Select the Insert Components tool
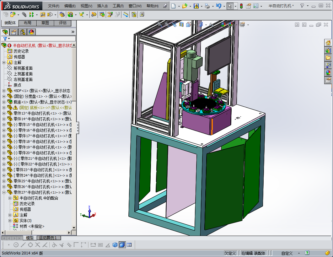The height and width of the screenshot is (257, 333). tap(13, 14)
